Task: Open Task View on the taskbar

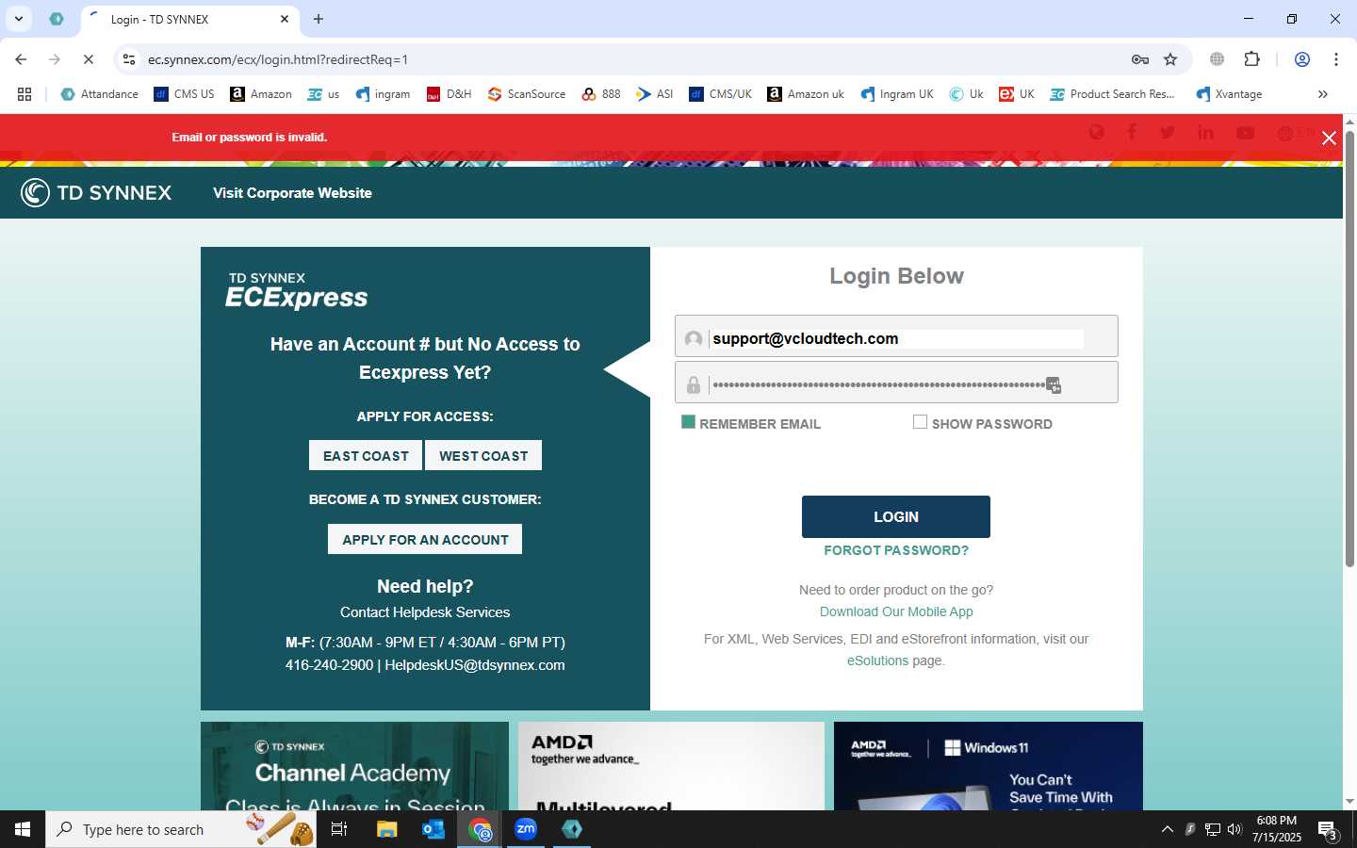Action: point(339,829)
